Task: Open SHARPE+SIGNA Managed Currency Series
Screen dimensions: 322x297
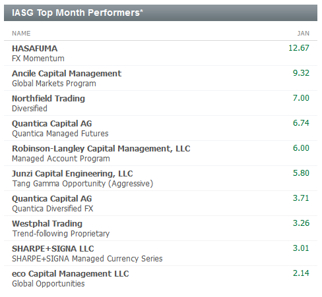Action: click(87, 259)
